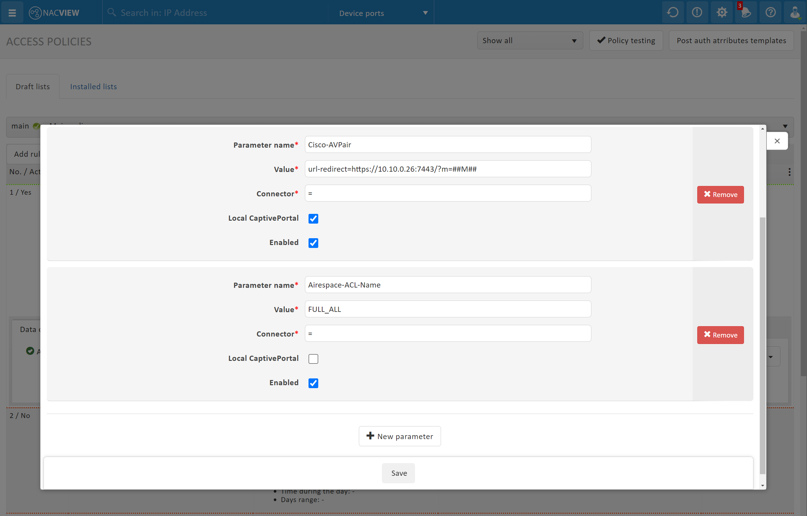Image resolution: width=807 pixels, height=516 pixels.
Task: Toggle Enabled for Airespace-ACL-Name parameter
Action: [x=313, y=383]
